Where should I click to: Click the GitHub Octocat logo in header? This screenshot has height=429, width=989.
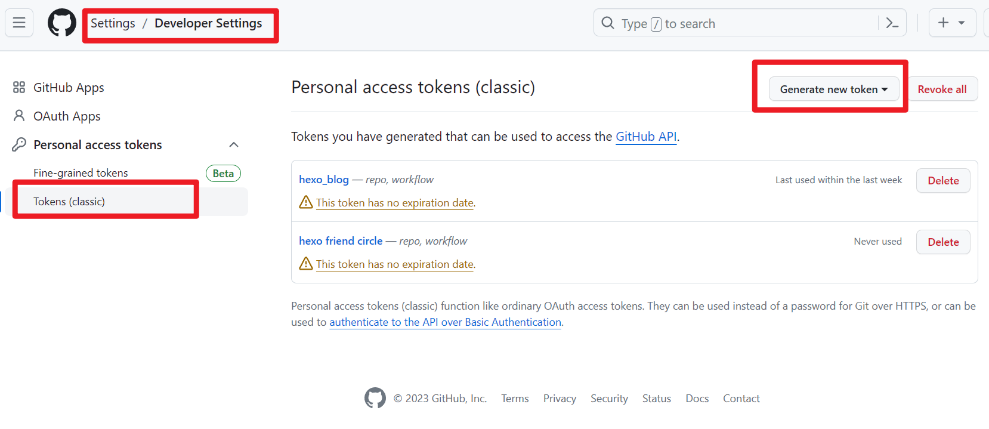coord(62,23)
